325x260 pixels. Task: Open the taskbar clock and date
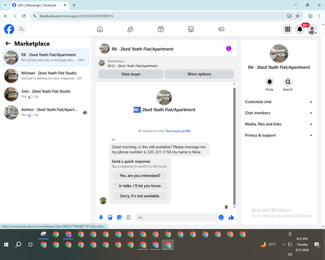point(302,244)
